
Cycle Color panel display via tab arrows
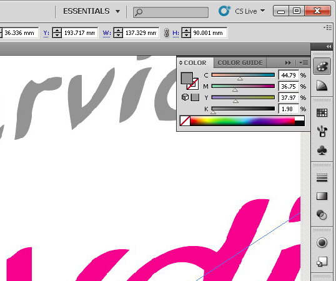180,62
